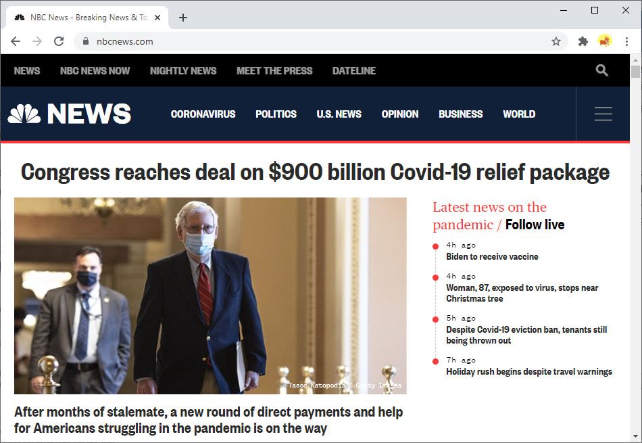Click the '5h ago' timestamp
Image resolution: width=642 pixels, height=443 pixels.
[x=461, y=319]
